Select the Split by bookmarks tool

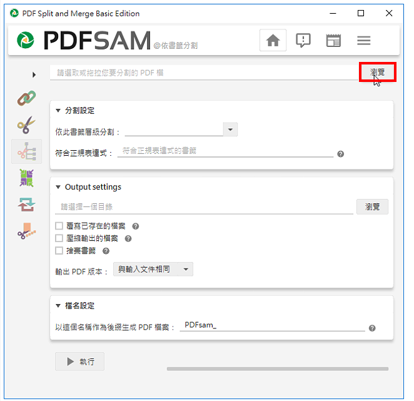[27, 151]
